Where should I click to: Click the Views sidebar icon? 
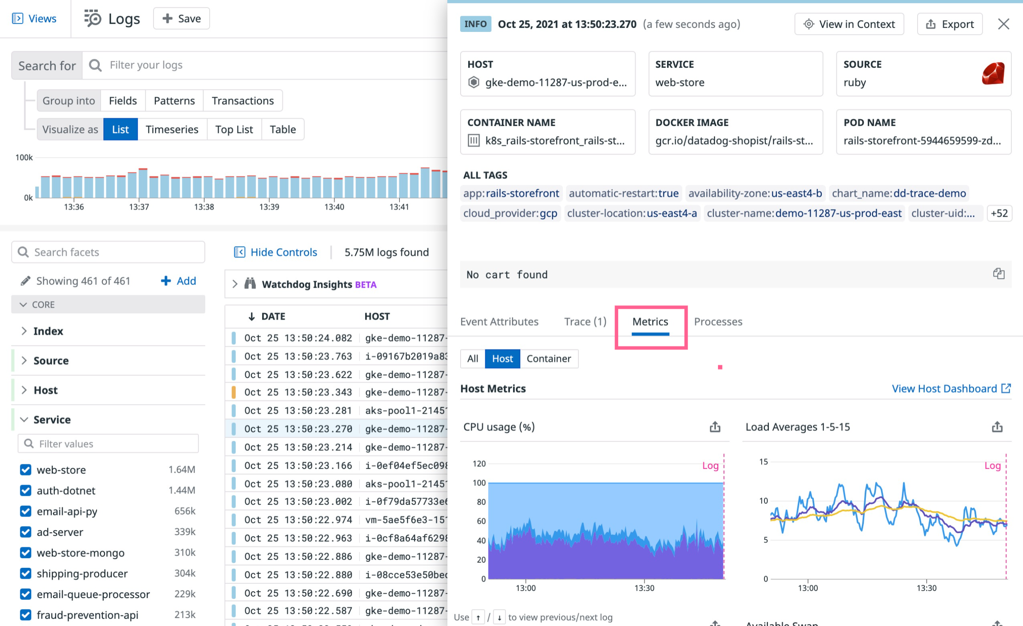pyautogui.click(x=18, y=18)
